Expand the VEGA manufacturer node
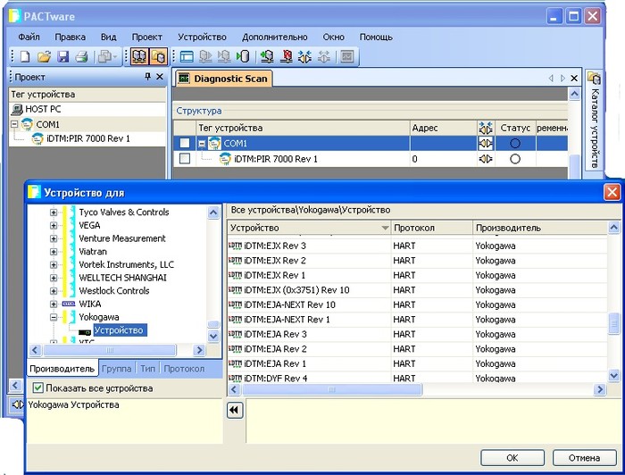 point(54,226)
